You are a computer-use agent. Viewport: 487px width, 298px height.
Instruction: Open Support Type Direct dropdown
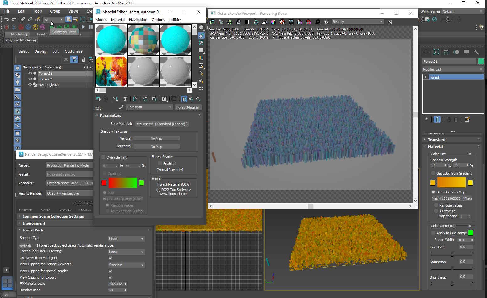pyautogui.click(x=127, y=239)
